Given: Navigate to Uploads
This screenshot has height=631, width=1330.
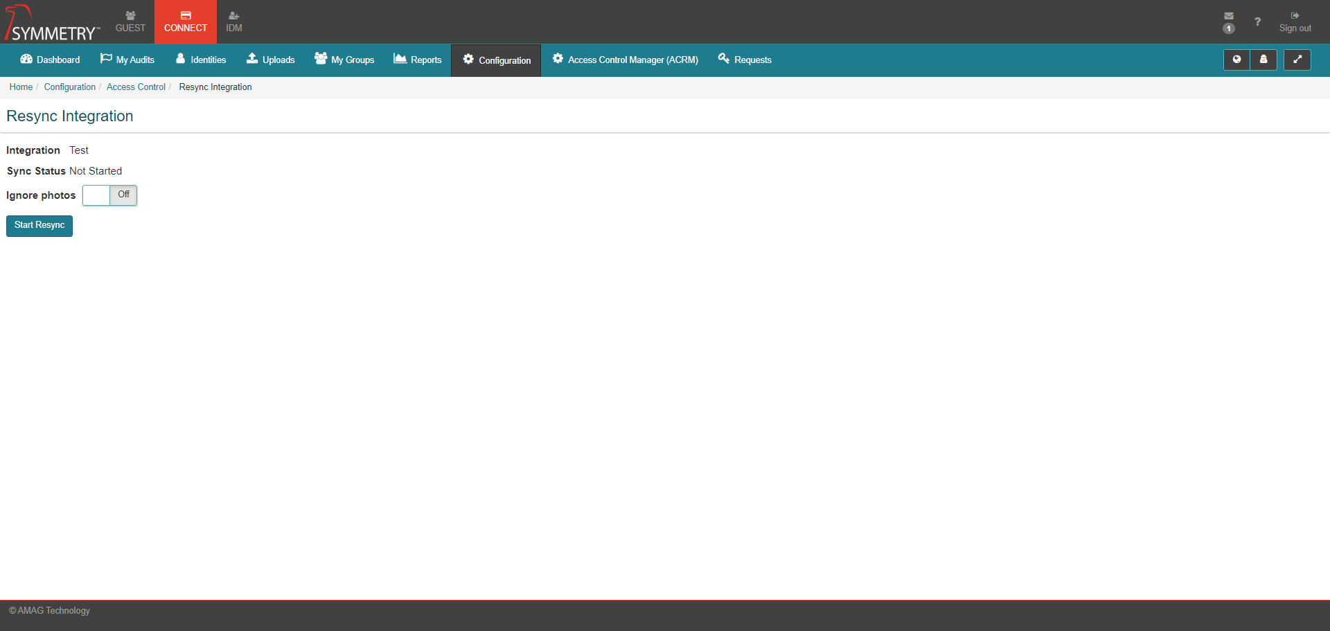Looking at the screenshot, I should click(271, 60).
